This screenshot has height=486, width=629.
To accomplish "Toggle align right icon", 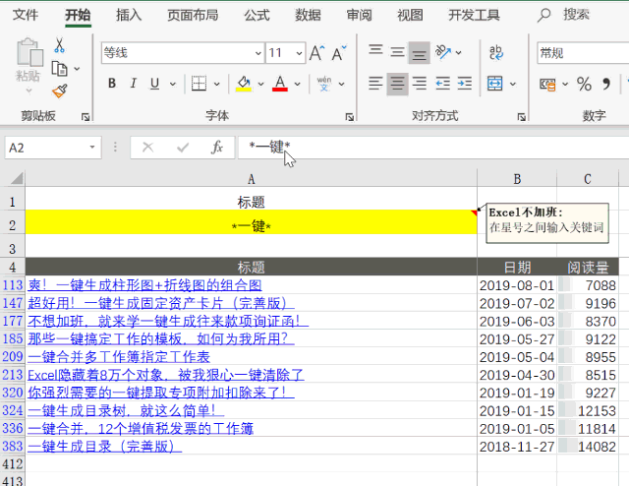I will pos(420,84).
